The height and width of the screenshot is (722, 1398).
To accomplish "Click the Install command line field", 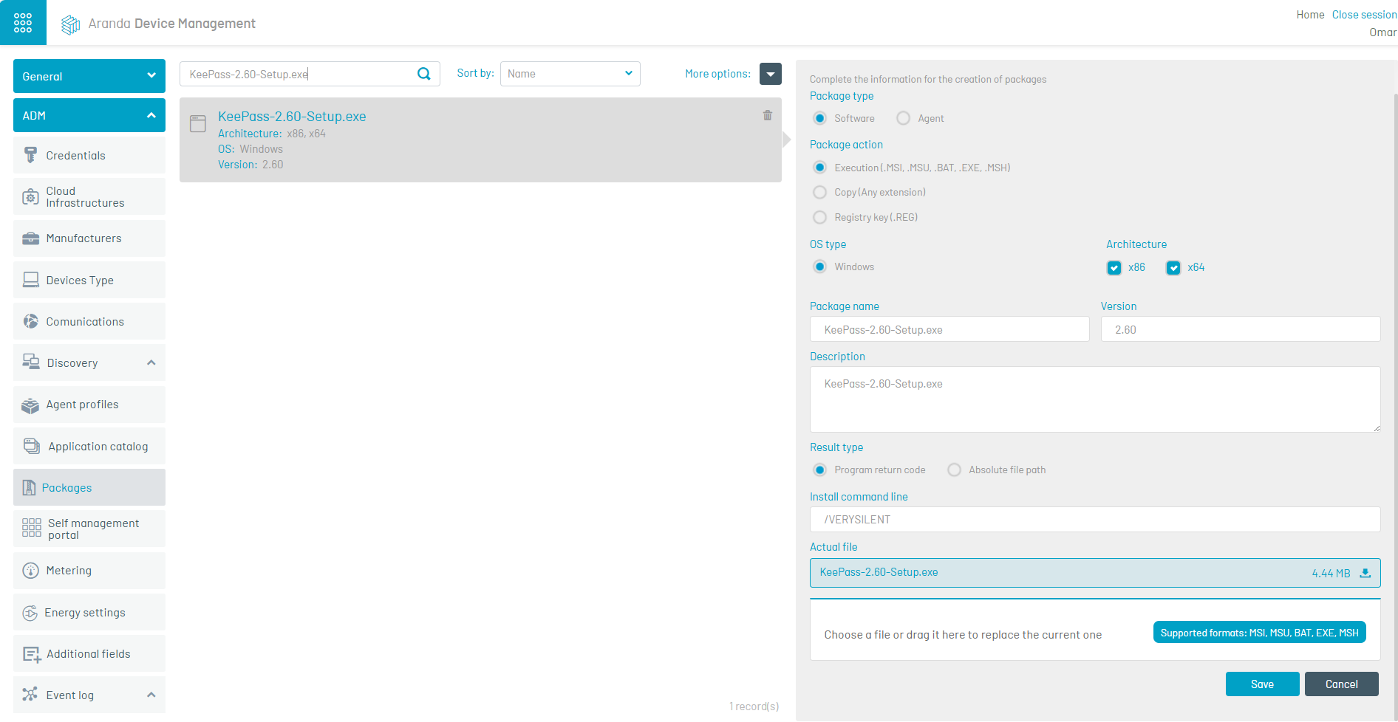I will [1094, 520].
